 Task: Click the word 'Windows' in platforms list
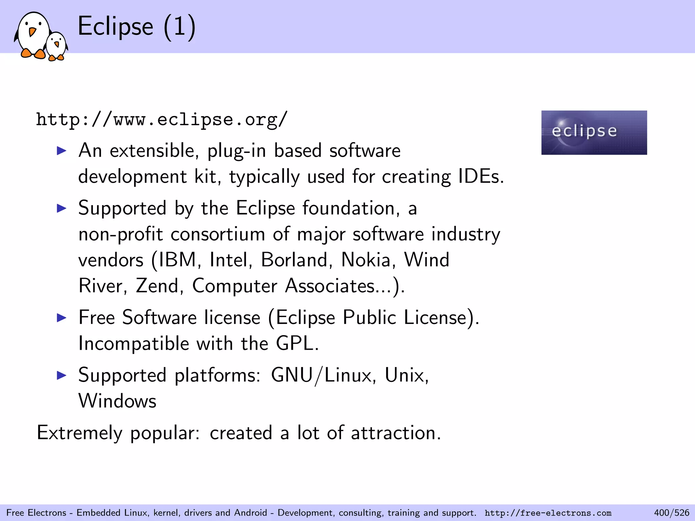tap(117, 401)
